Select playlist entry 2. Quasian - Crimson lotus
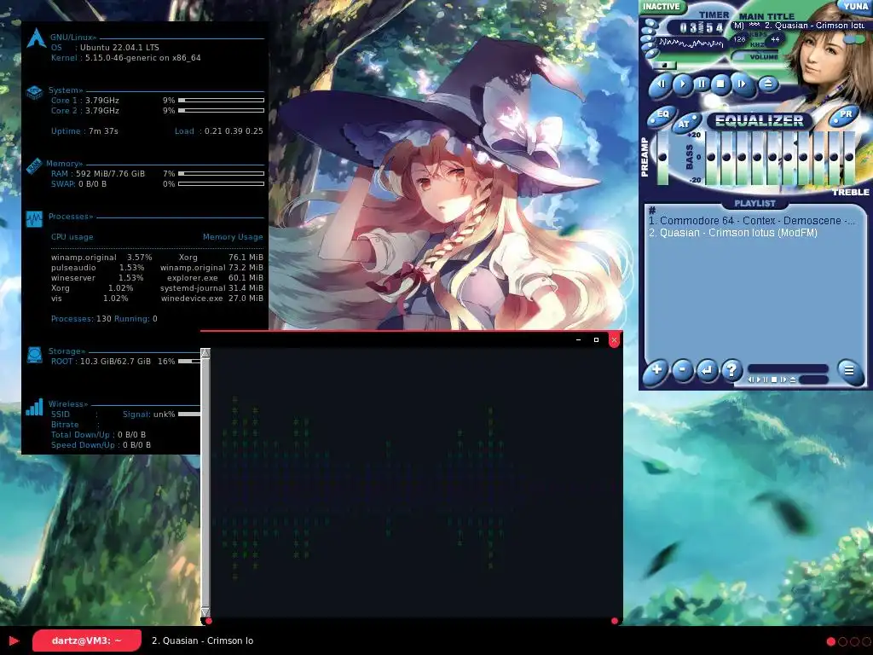The height and width of the screenshot is (655, 873). click(x=733, y=233)
